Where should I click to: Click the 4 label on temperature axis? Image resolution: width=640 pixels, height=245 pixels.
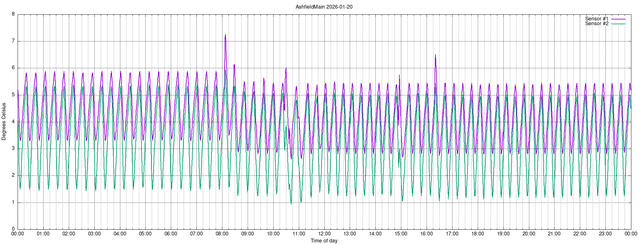coord(13,122)
